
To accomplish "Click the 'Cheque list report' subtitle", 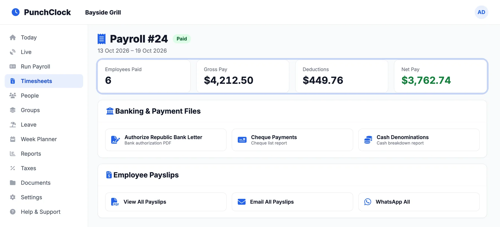I will [269, 143].
